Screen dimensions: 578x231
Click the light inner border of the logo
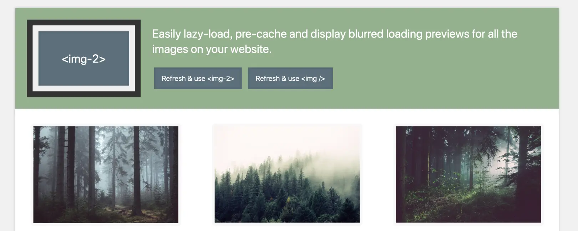pos(83,28)
